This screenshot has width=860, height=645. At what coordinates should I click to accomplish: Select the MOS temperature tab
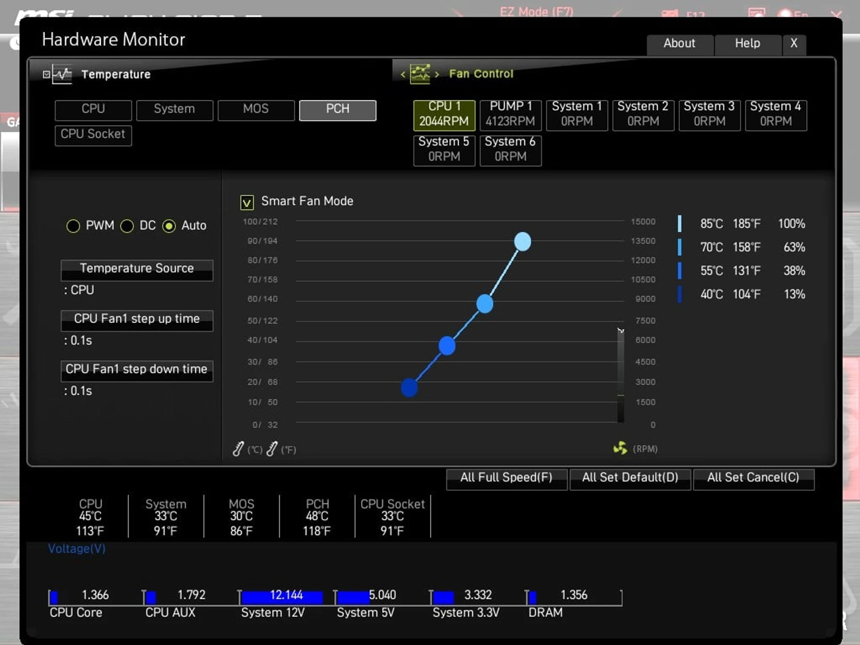click(x=256, y=110)
